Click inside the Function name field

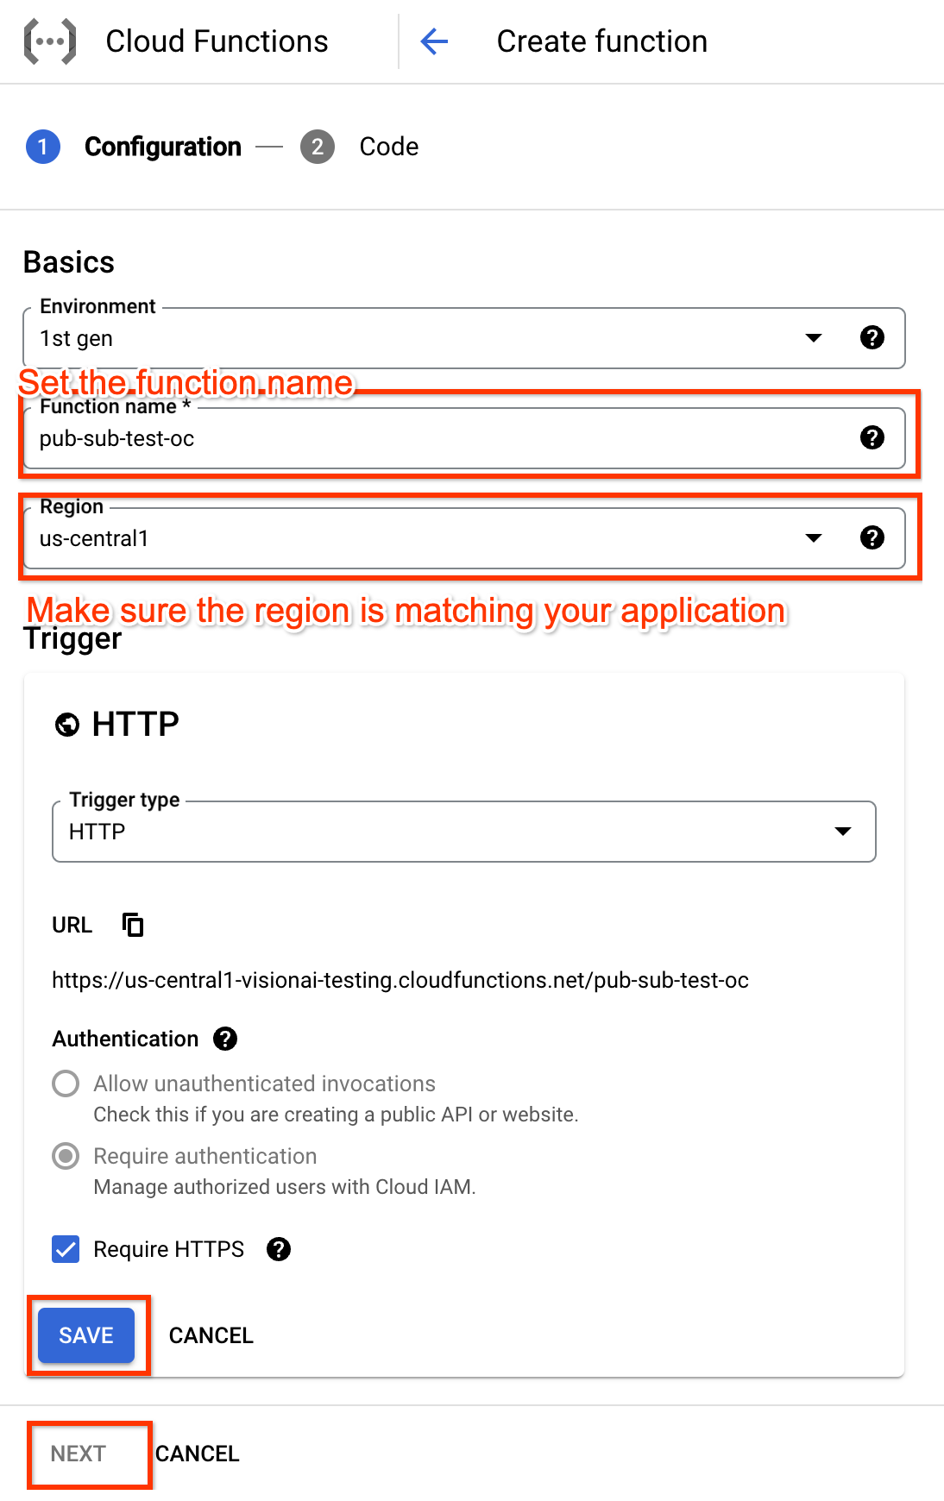(345, 437)
